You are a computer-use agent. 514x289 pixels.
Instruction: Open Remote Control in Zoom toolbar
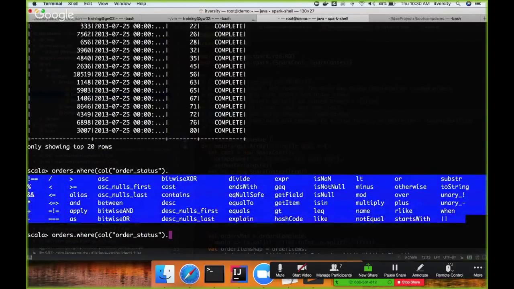click(449, 270)
